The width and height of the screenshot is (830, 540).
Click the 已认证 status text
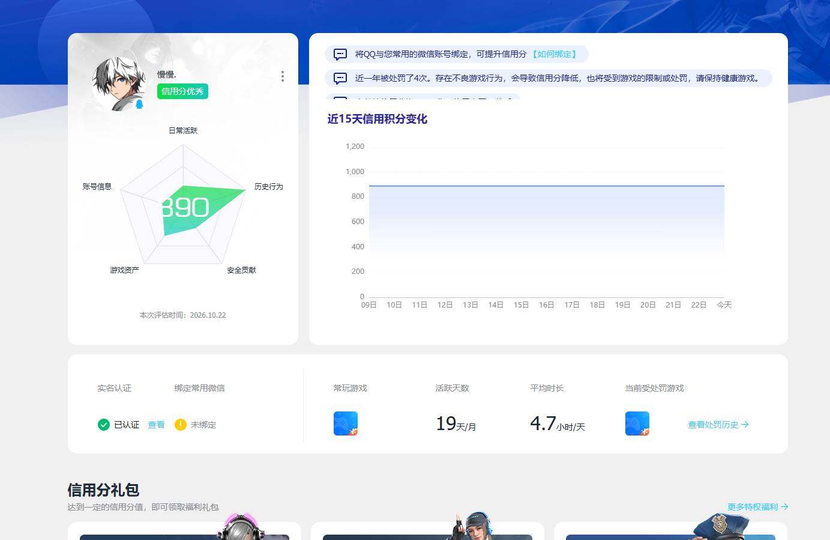click(x=127, y=425)
